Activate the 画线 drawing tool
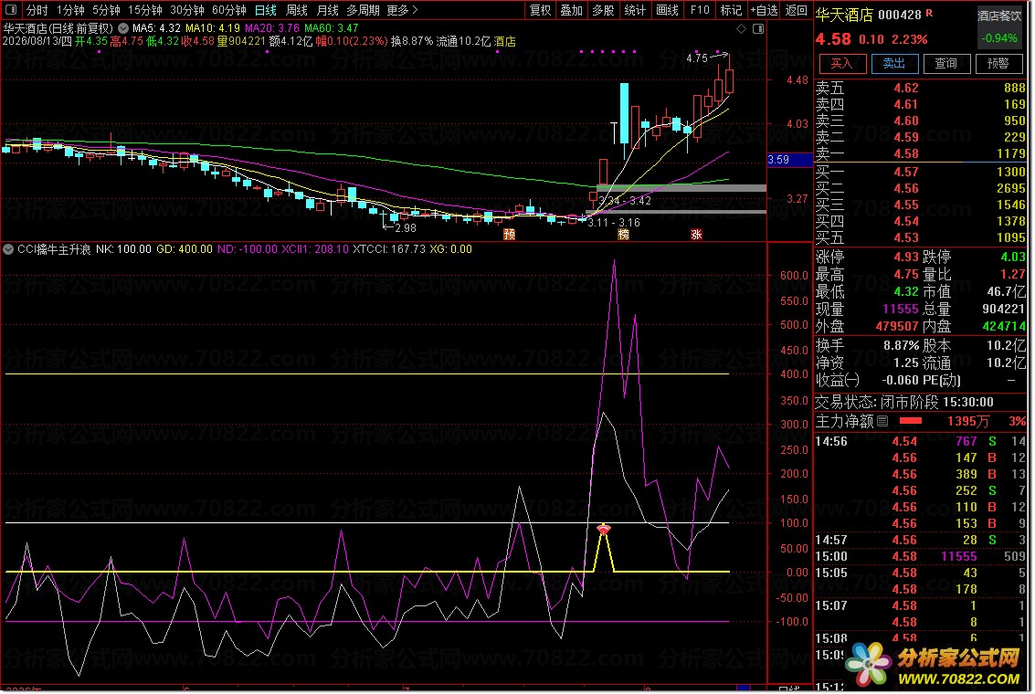Image resolution: width=1035 pixels, height=694 pixels. click(x=668, y=10)
